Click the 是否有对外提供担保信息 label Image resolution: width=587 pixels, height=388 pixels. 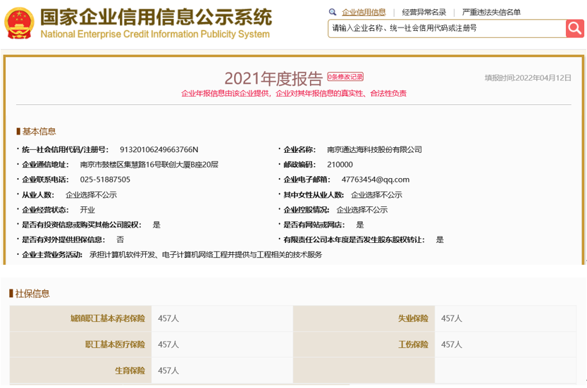click(63, 239)
